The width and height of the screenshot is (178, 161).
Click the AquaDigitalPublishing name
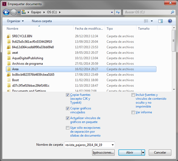point(28,58)
